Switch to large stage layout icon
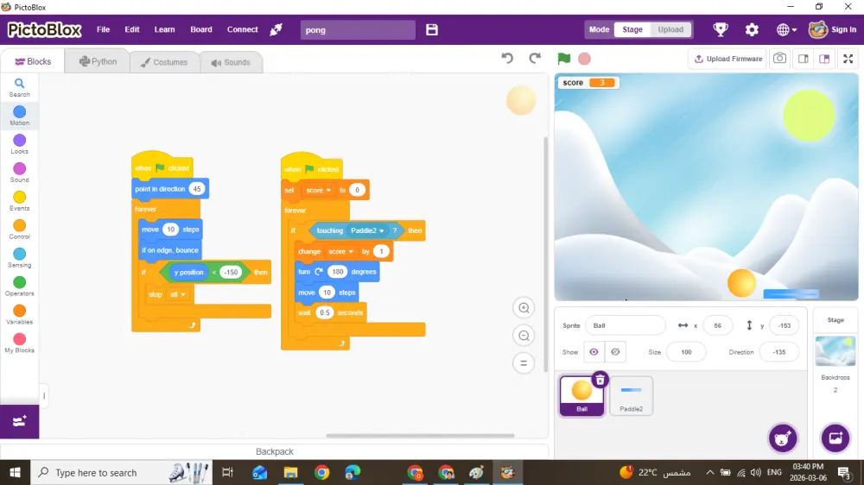 [824, 59]
